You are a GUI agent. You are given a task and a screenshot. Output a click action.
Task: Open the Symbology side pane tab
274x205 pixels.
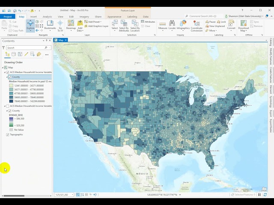(271, 102)
